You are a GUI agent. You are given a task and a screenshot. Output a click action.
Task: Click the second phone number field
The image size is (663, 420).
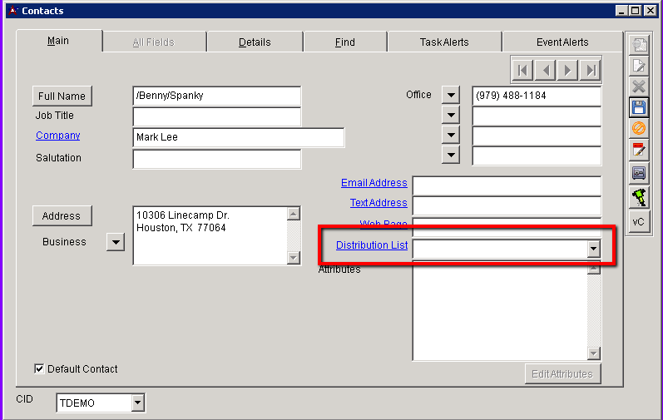(537, 116)
